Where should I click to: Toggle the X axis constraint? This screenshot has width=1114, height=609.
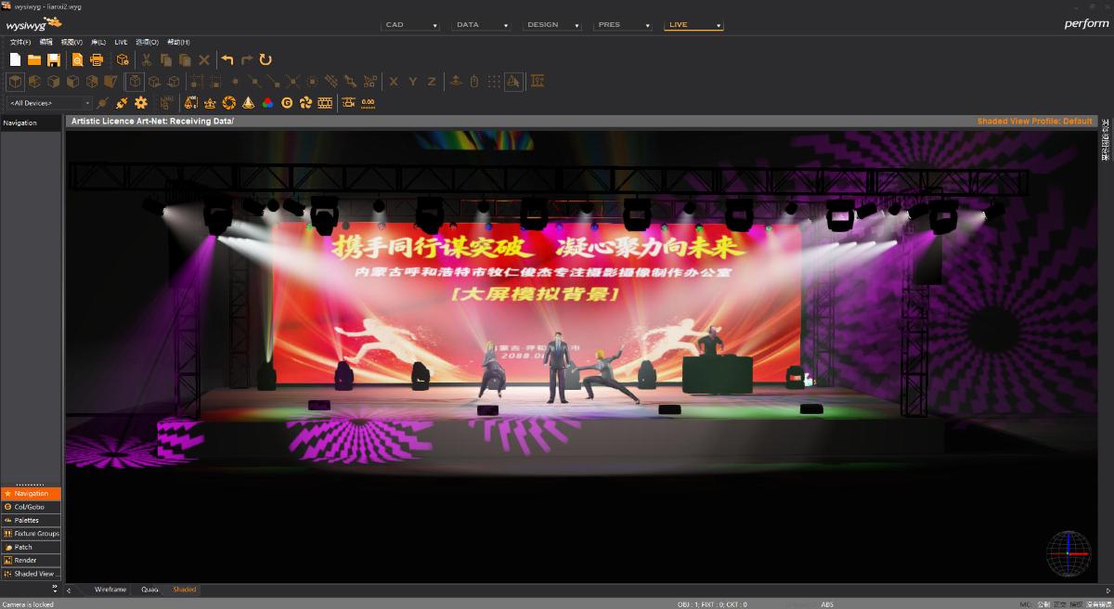394,81
